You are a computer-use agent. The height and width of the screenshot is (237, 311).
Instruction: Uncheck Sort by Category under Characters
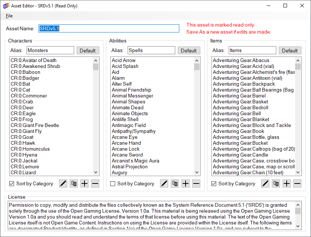pos(12,184)
